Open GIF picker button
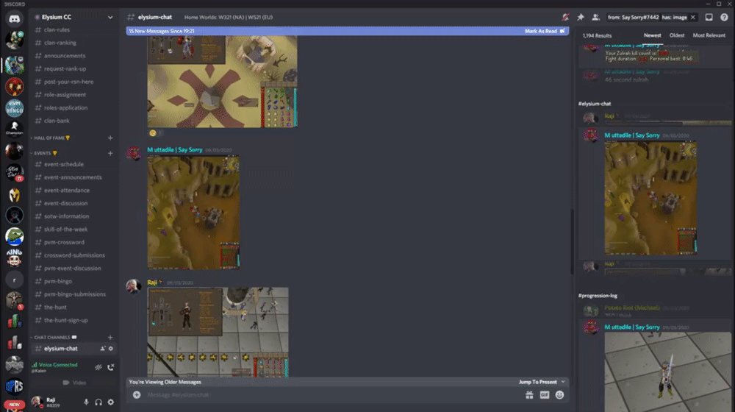The image size is (735, 412). pyautogui.click(x=544, y=395)
